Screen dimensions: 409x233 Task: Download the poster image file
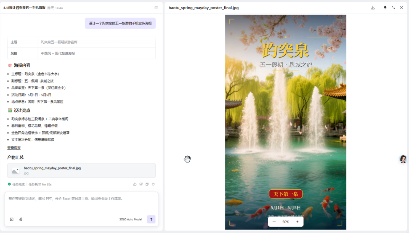[372, 8]
